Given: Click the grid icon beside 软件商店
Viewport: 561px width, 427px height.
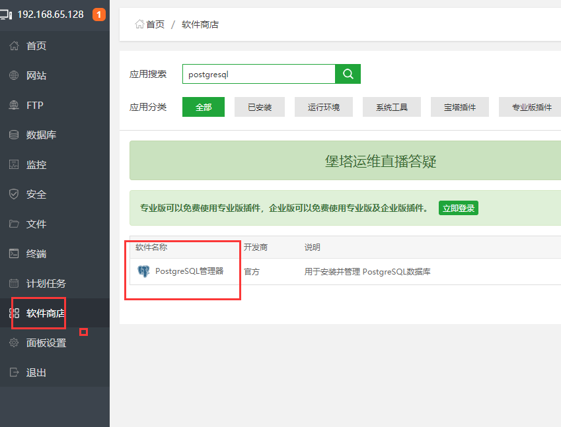Looking at the screenshot, I should pyautogui.click(x=14, y=313).
